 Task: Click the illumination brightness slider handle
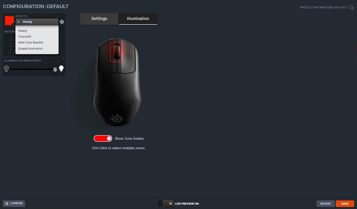[55, 69]
